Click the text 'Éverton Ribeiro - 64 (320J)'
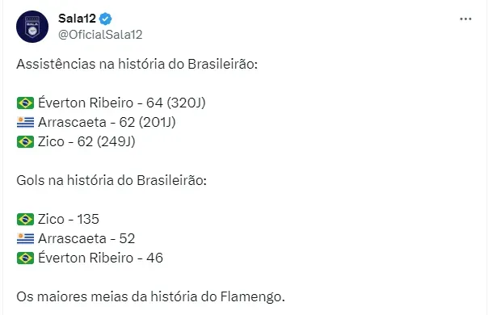This screenshot has width=501, height=315. [122, 103]
